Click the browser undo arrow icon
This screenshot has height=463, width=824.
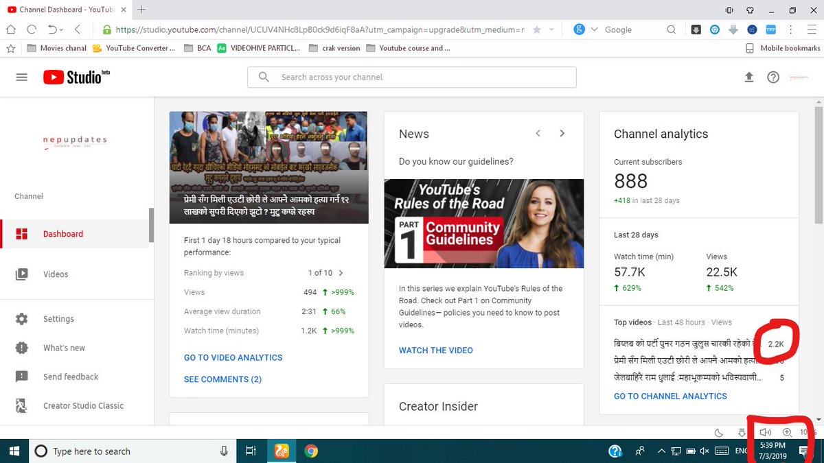[x=52, y=29]
